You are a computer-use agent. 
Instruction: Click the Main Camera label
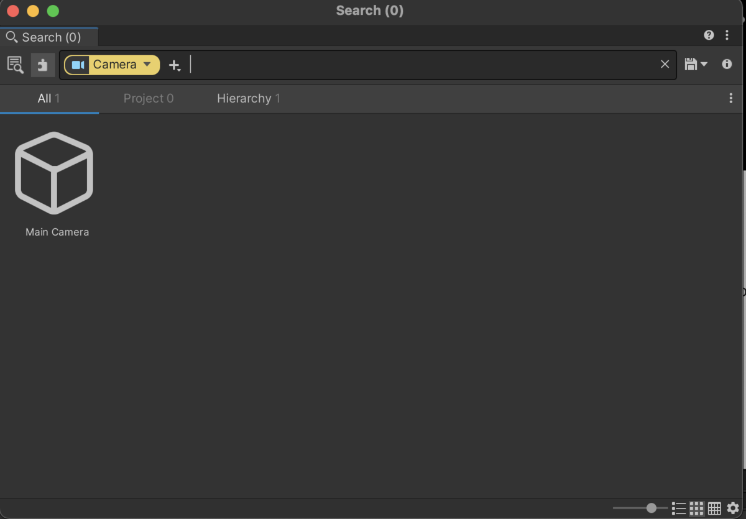[x=57, y=232]
